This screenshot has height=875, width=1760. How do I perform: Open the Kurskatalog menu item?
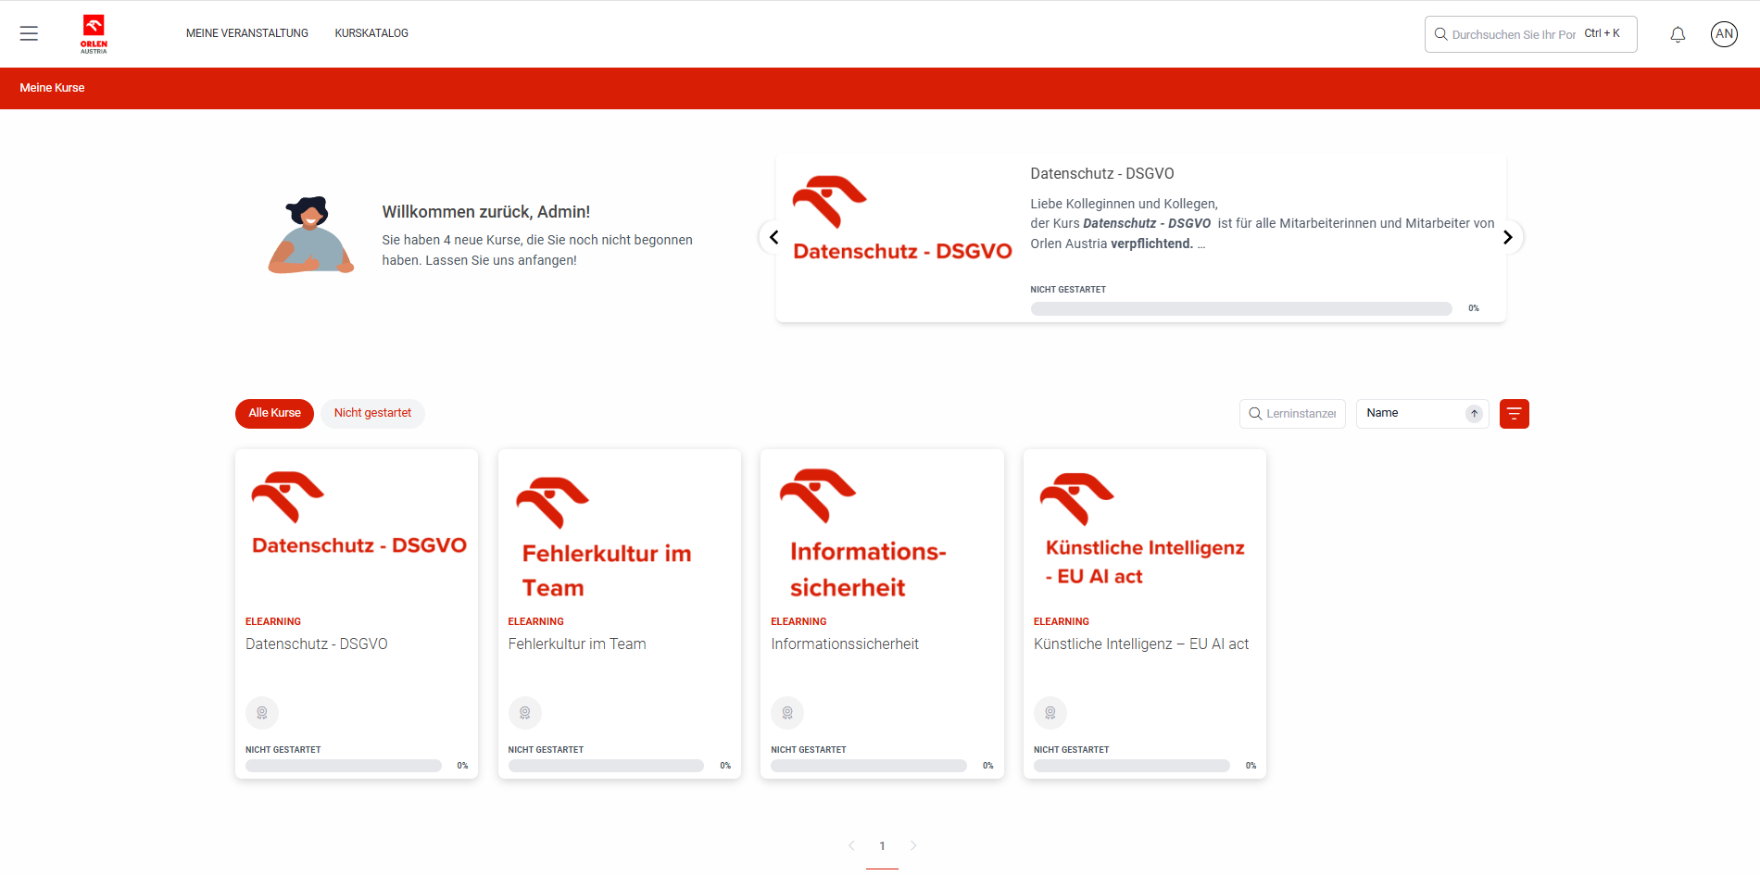coord(371,33)
